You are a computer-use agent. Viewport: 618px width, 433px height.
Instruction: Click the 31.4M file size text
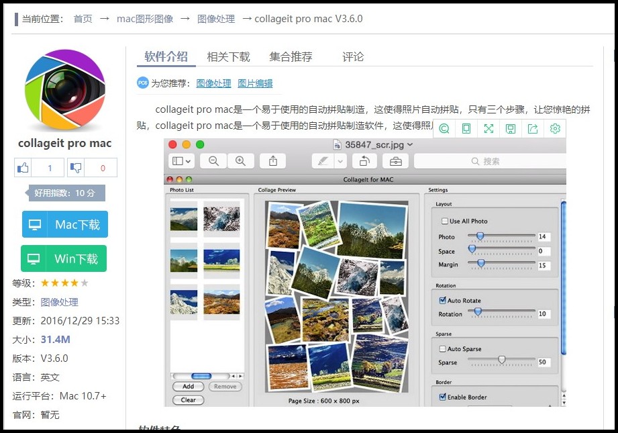point(55,340)
